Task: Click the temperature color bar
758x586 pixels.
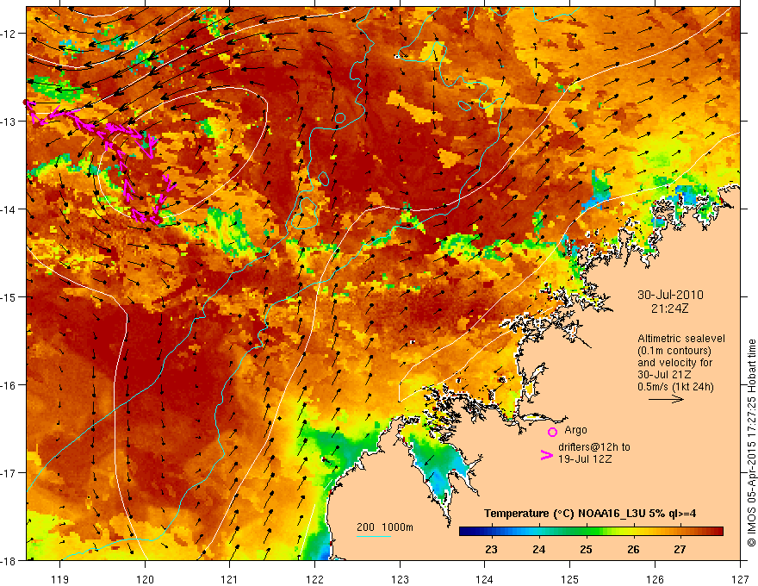Action: [x=591, y=531]
